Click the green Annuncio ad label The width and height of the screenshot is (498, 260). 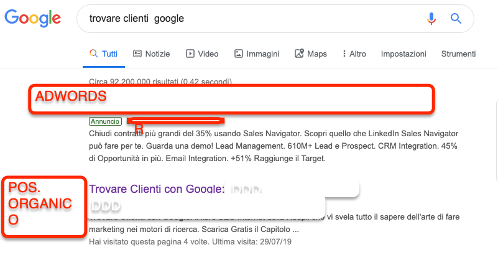105,121
